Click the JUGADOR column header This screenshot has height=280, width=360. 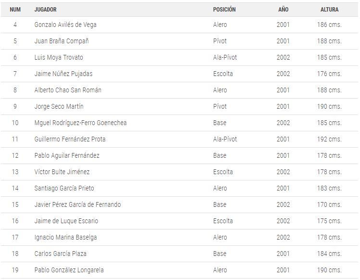[x=45, y=10]
